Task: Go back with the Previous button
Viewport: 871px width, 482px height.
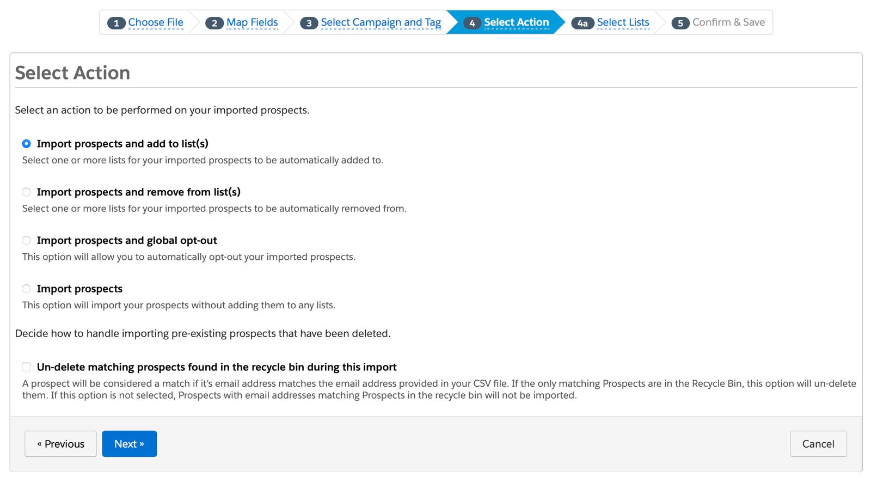Action: 60,444
